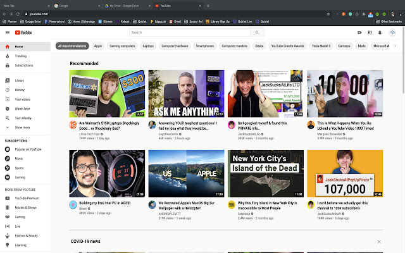Screen dimensions: 405x253
Task: Open Movies & Shows in sidebar
Action: pyautogui.click(x=25, y=207)
